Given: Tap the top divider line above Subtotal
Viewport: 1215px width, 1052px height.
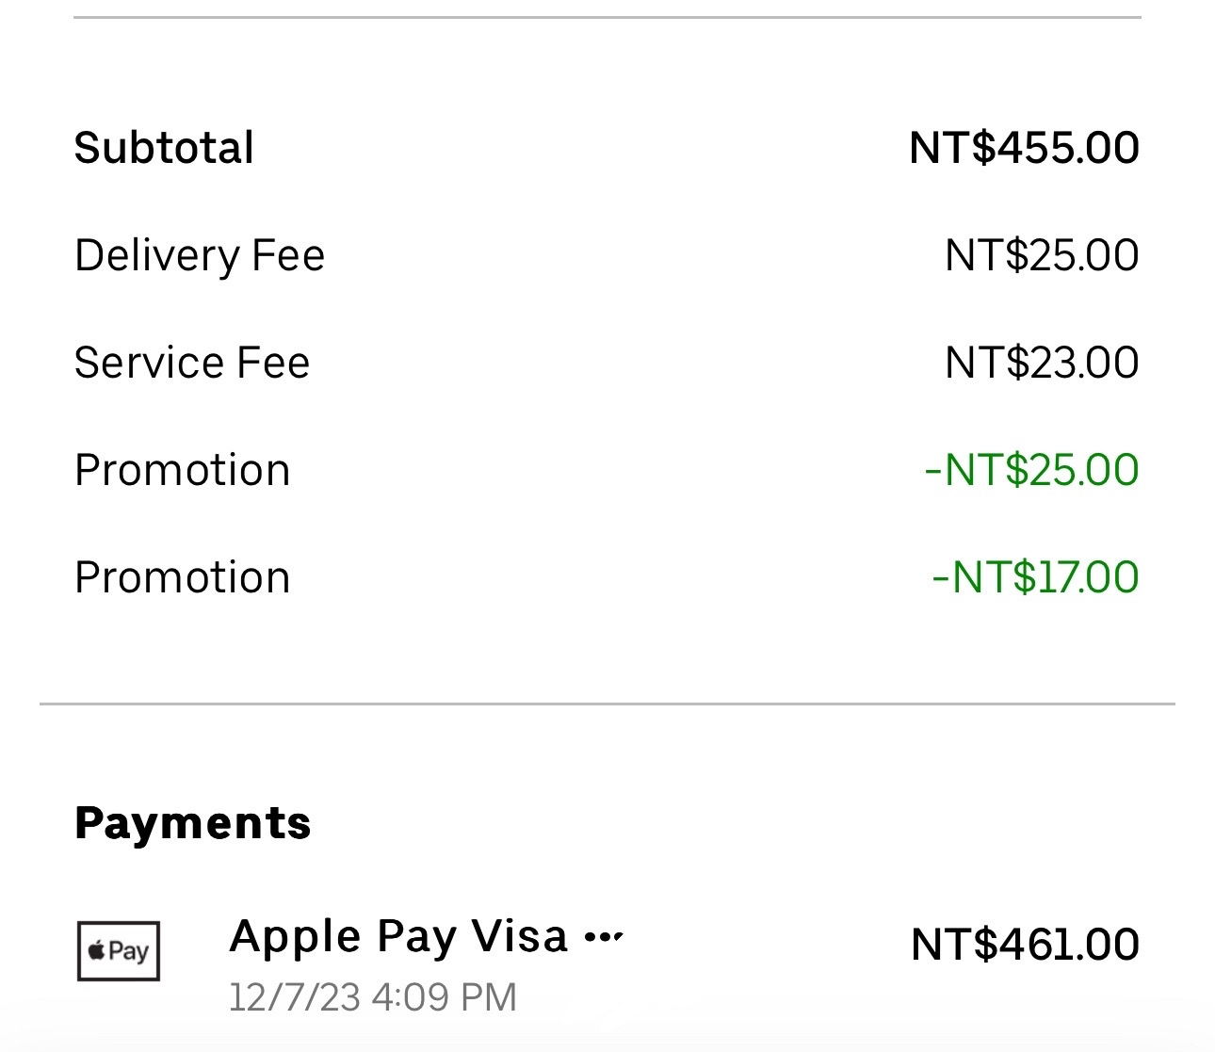Looking at the screenshot, I should pos(607,17).
